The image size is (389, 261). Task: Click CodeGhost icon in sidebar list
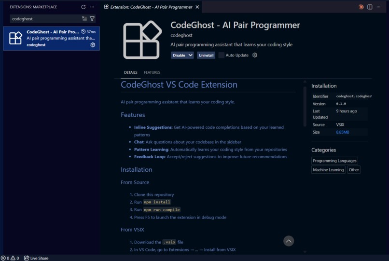(x=15, y=38)
